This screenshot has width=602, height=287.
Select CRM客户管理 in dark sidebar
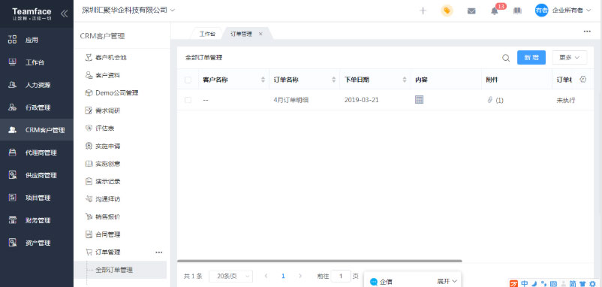pos(37,130)
